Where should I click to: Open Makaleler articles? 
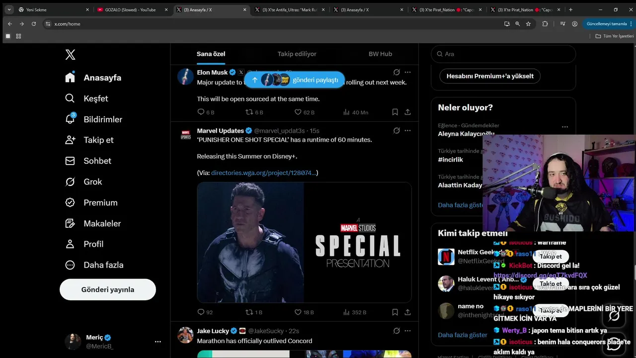[x=93, y=223]
